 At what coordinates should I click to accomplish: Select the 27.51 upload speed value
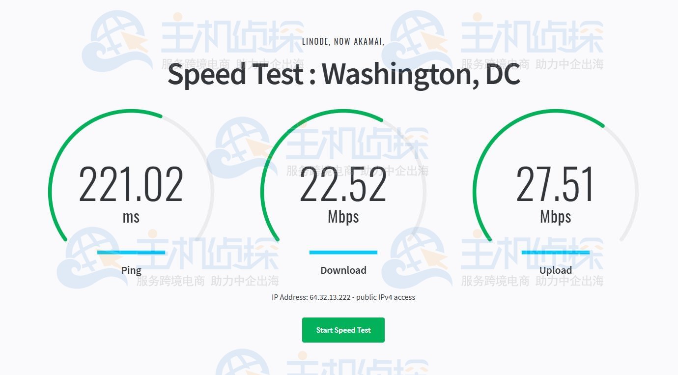(x=555, y=185)
